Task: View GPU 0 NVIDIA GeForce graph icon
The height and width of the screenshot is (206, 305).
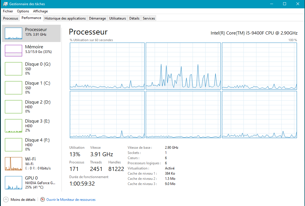Action: [14, 183]
